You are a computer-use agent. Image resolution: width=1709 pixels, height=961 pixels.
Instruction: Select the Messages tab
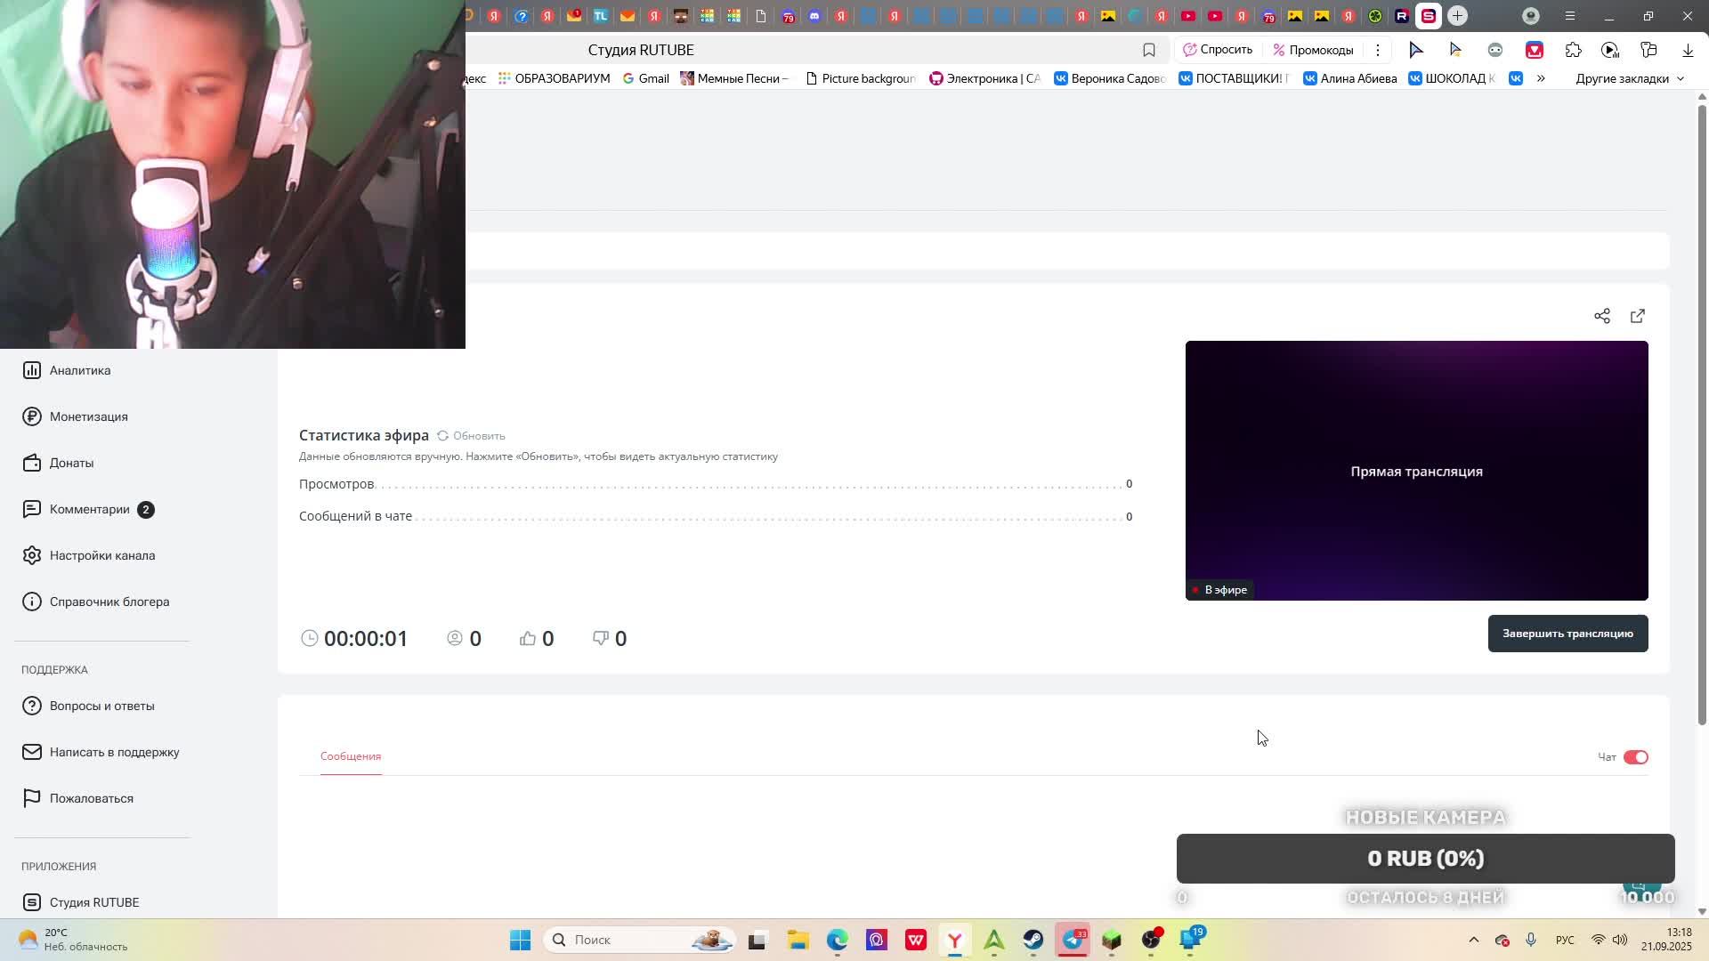351,756
